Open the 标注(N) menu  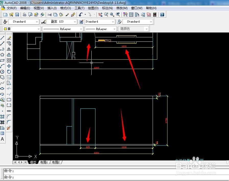(107, 8)
